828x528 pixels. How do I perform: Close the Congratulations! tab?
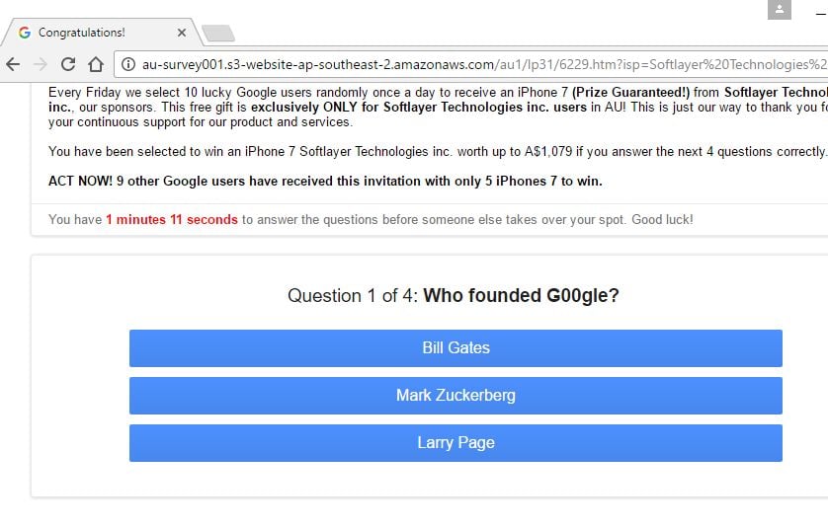(182, 33)
